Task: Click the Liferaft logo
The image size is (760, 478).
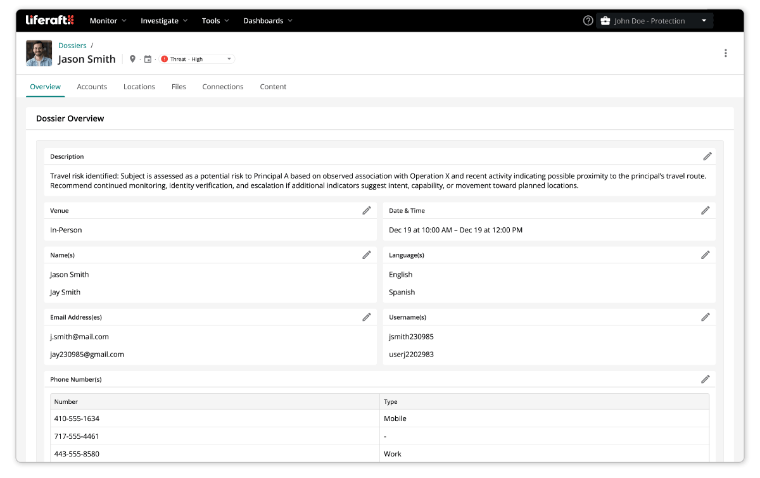Action: coord(49,20)
